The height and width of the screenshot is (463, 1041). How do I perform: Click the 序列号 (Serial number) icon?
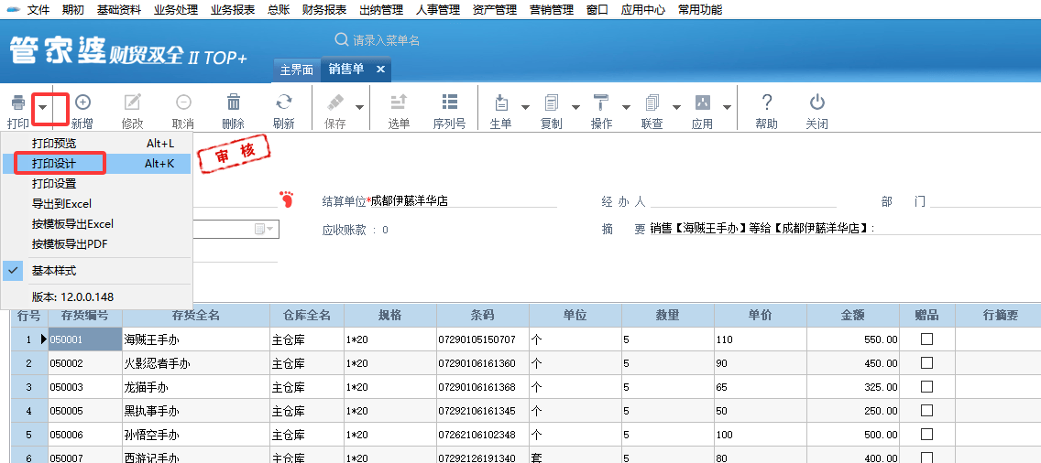tap(449, 103)
